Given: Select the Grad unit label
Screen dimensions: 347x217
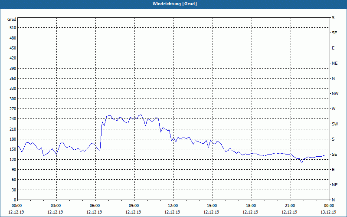Looking at the screenshot, I should (12, 20).
